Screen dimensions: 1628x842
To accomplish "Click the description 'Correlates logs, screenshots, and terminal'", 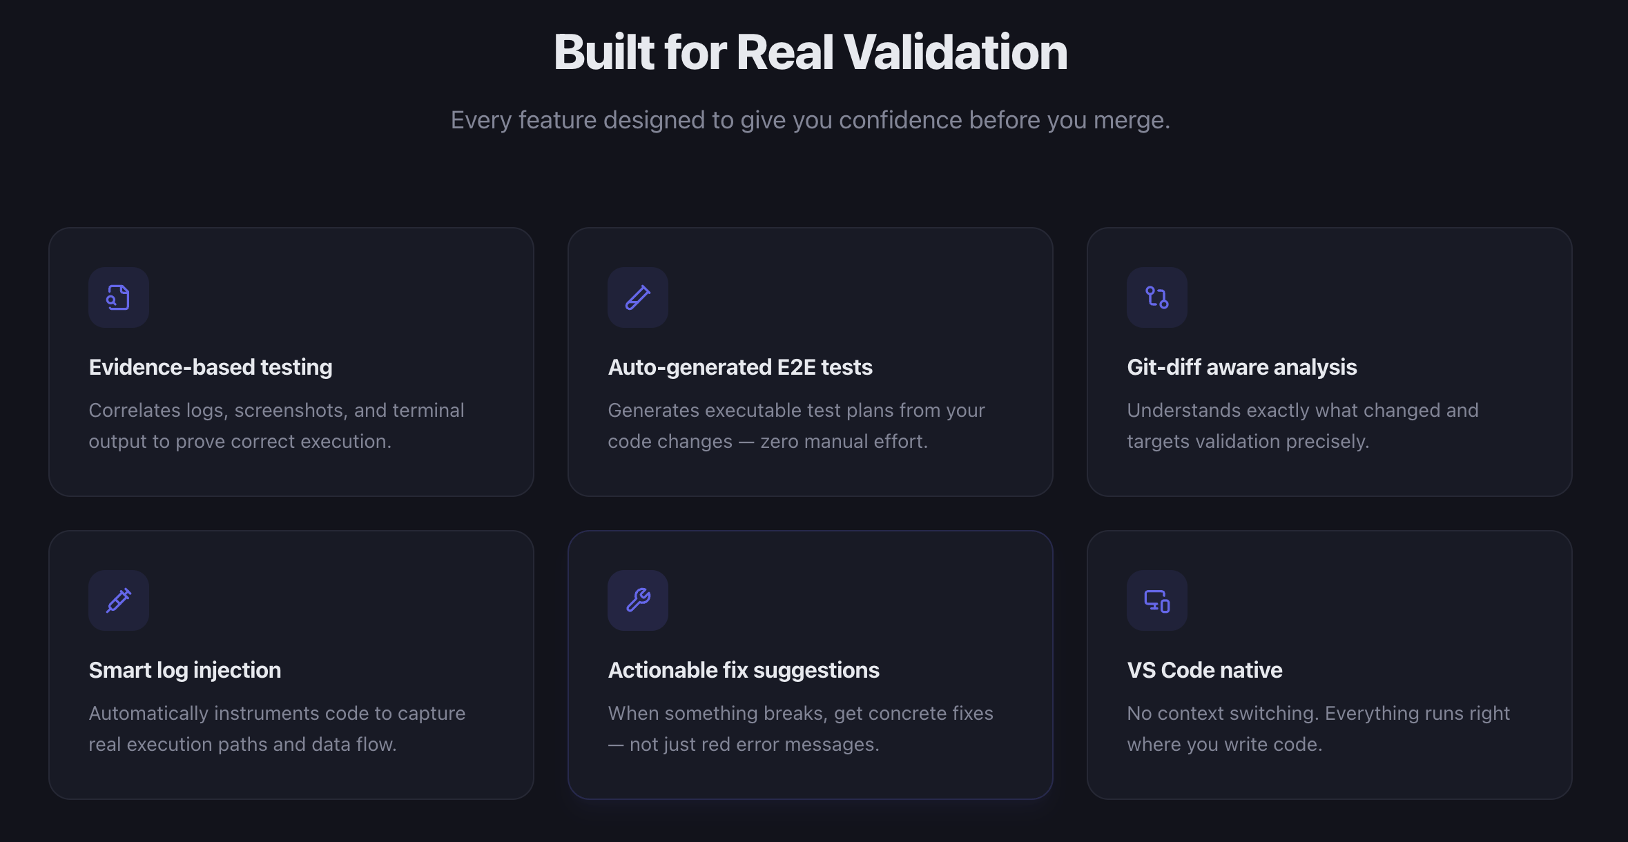I will click(x=276, y=411).
